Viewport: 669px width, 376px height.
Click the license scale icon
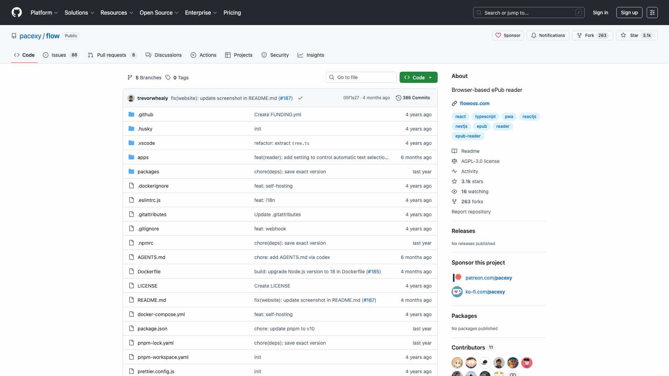(454, 161)
